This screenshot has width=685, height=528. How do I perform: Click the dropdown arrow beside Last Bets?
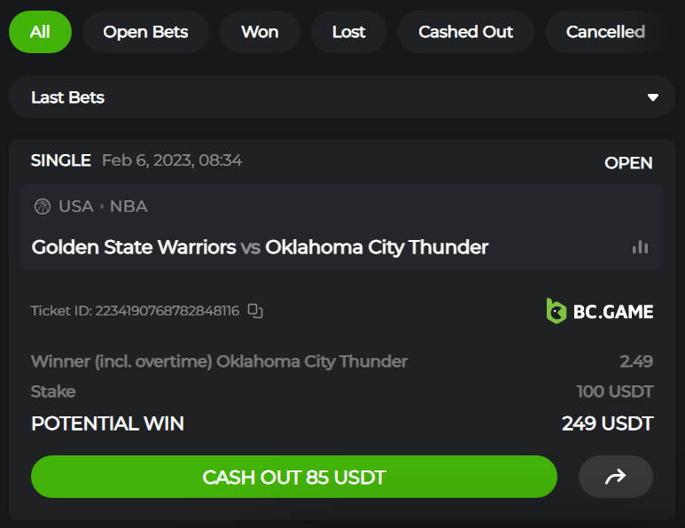pyautogui.click(x=653, y=97)
